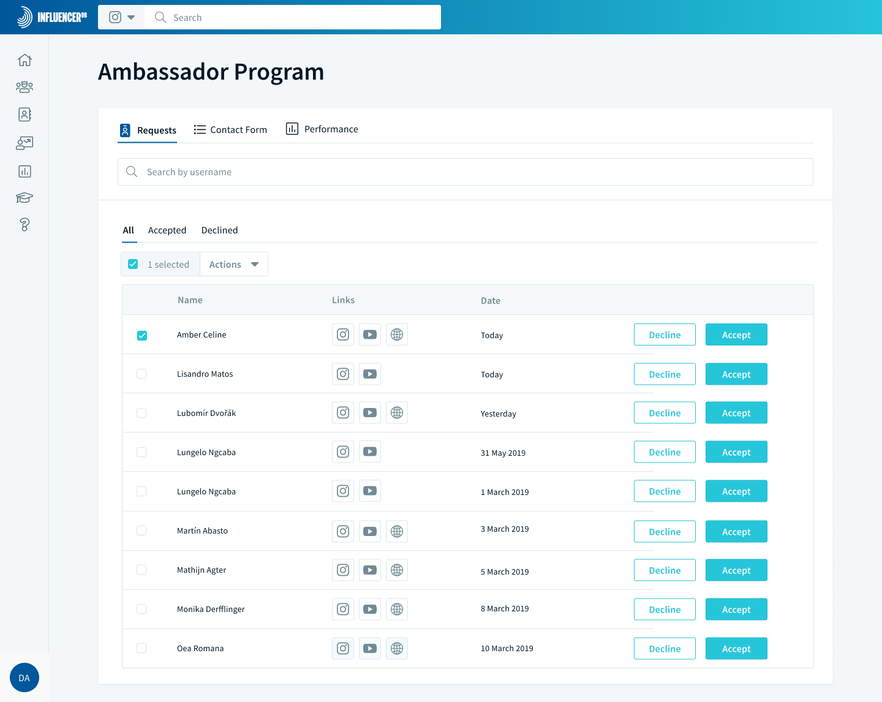Decline the 31 May 2019 request

665,452
